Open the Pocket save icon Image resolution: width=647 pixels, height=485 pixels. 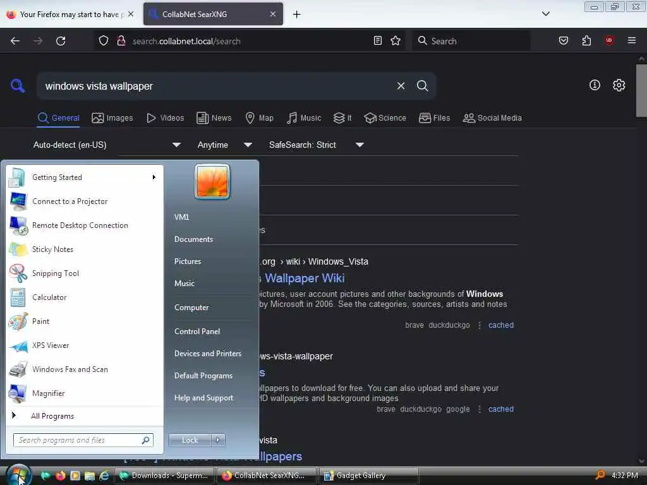pyautogui.click(x=563, y=40)
